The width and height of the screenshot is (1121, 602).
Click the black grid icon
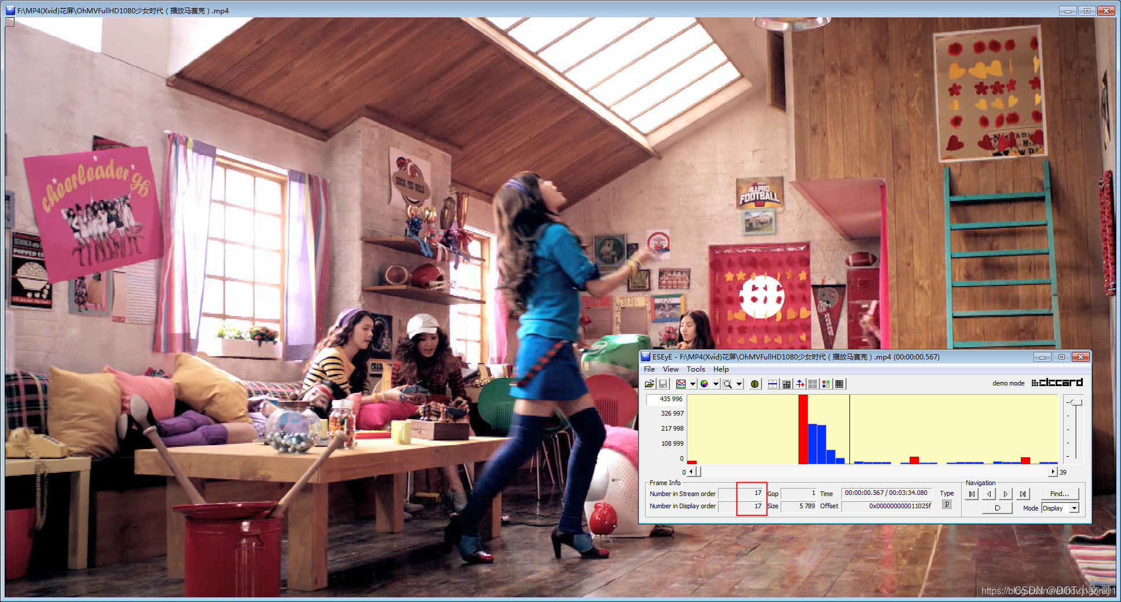(x=840, y=384)
